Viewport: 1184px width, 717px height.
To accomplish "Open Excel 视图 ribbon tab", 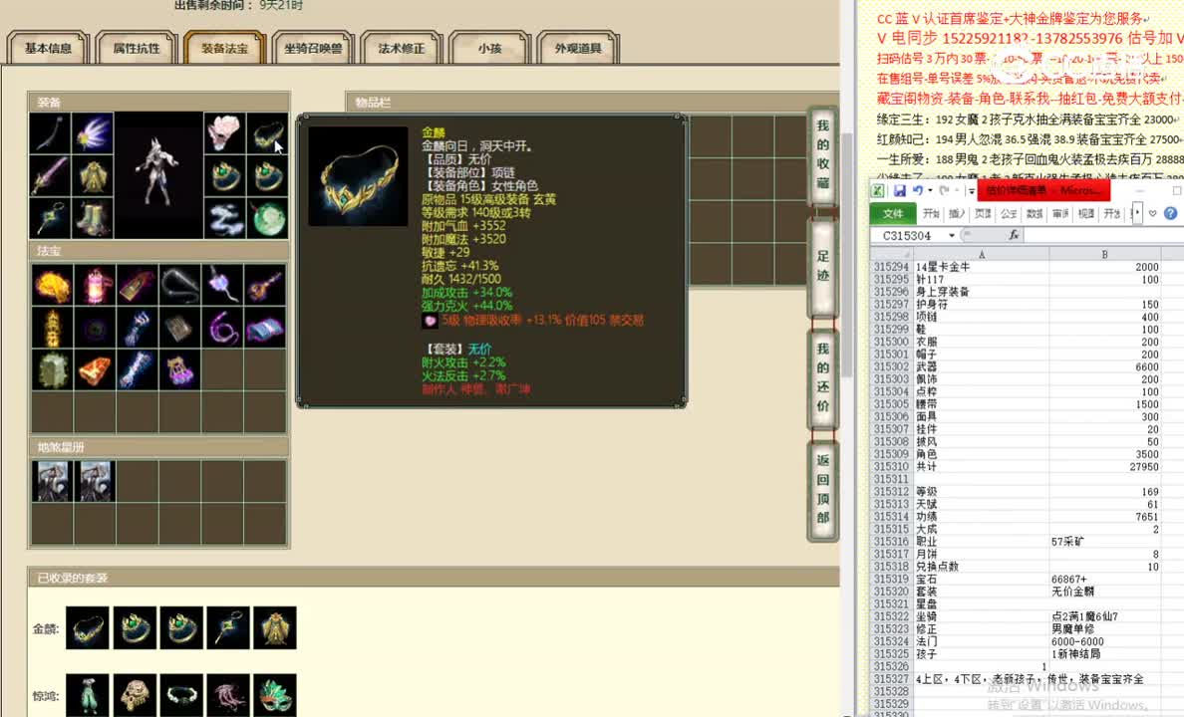I will (1086, 213).
